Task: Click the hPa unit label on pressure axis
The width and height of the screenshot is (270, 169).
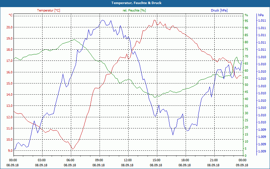Action: [x=261, y=15]
